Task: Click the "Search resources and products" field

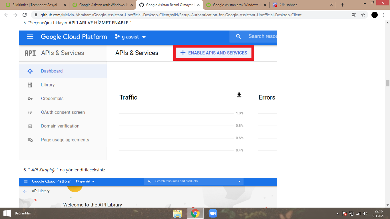Action: point(194,181)
